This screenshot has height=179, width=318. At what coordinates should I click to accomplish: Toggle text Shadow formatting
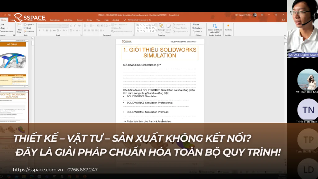[51, 30]
